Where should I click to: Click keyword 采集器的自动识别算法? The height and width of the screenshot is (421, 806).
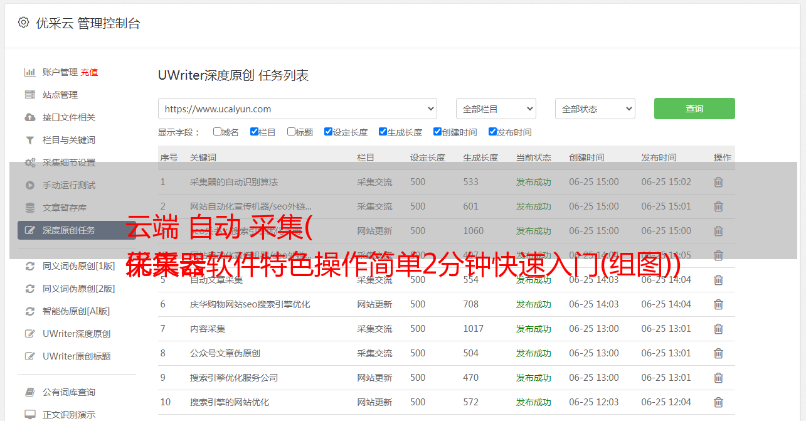(x=234, y=182)
